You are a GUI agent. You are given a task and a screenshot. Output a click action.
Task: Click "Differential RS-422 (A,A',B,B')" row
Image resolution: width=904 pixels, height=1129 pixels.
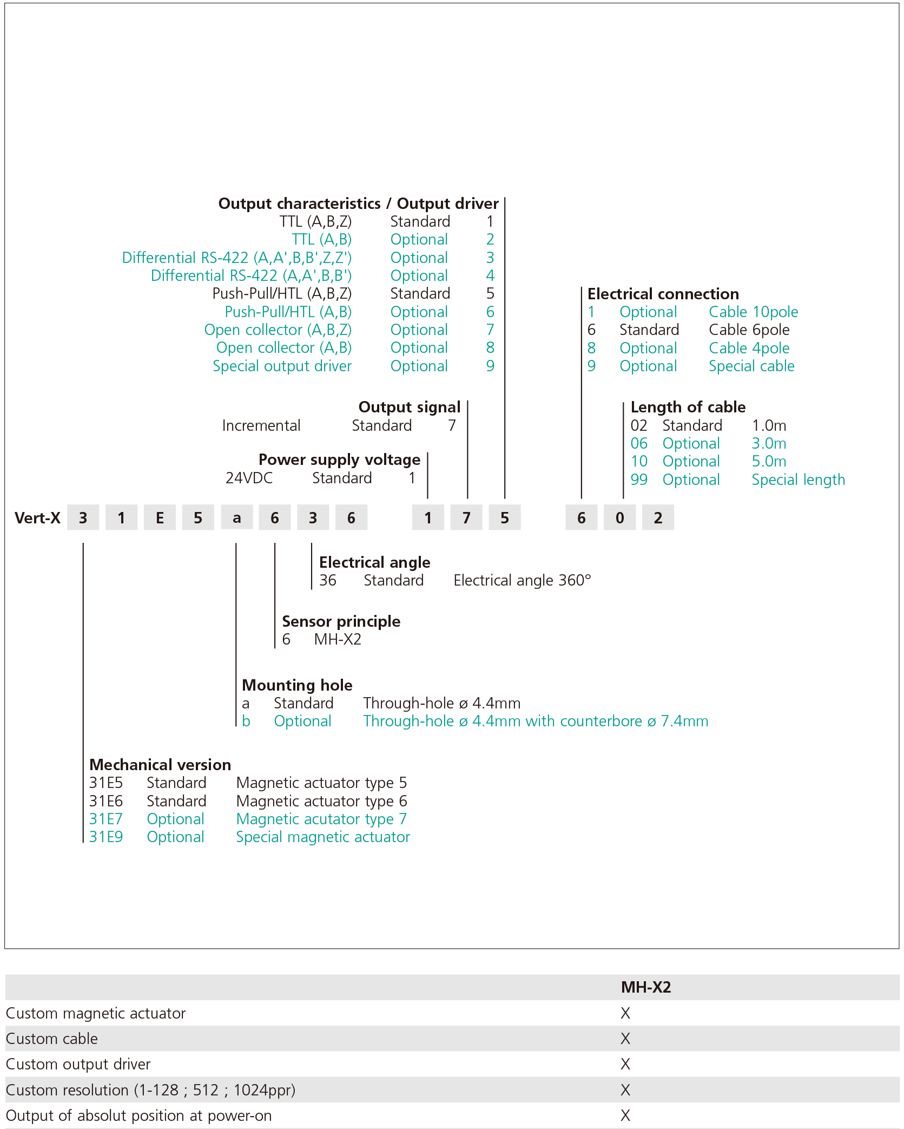pyautogui.click(x=322, y=275)
